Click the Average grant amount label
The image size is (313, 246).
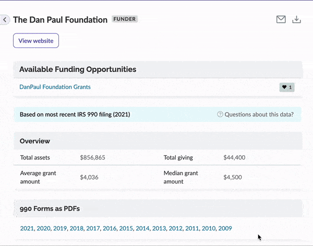[x=38, y=177]
